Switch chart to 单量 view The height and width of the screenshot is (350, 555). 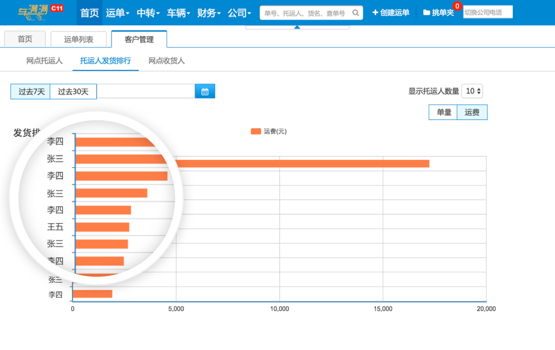444,112
